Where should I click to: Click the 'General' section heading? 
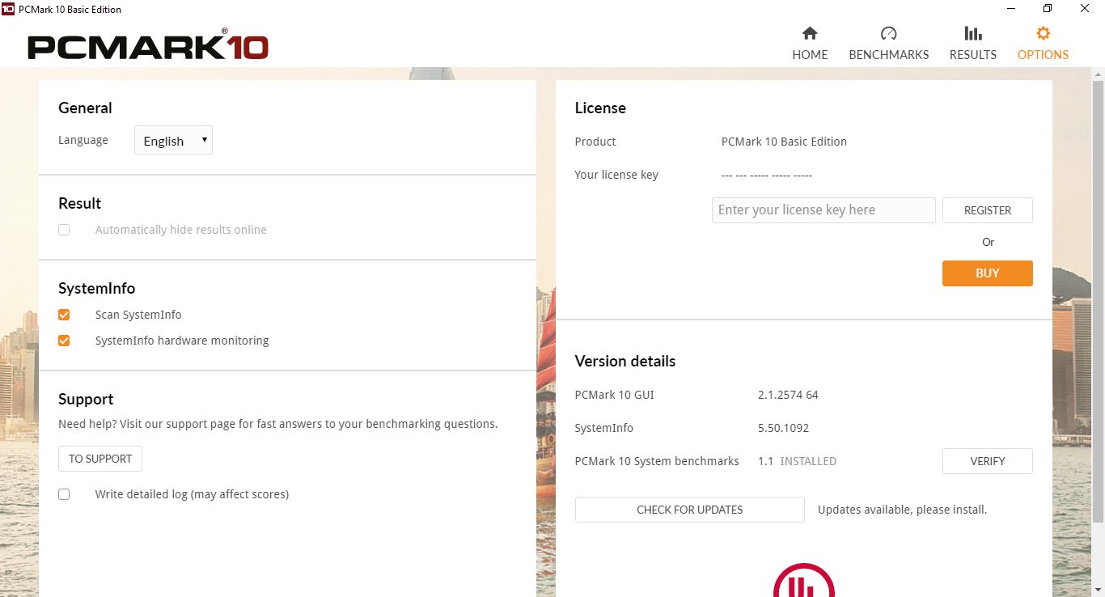pos(85,108)
